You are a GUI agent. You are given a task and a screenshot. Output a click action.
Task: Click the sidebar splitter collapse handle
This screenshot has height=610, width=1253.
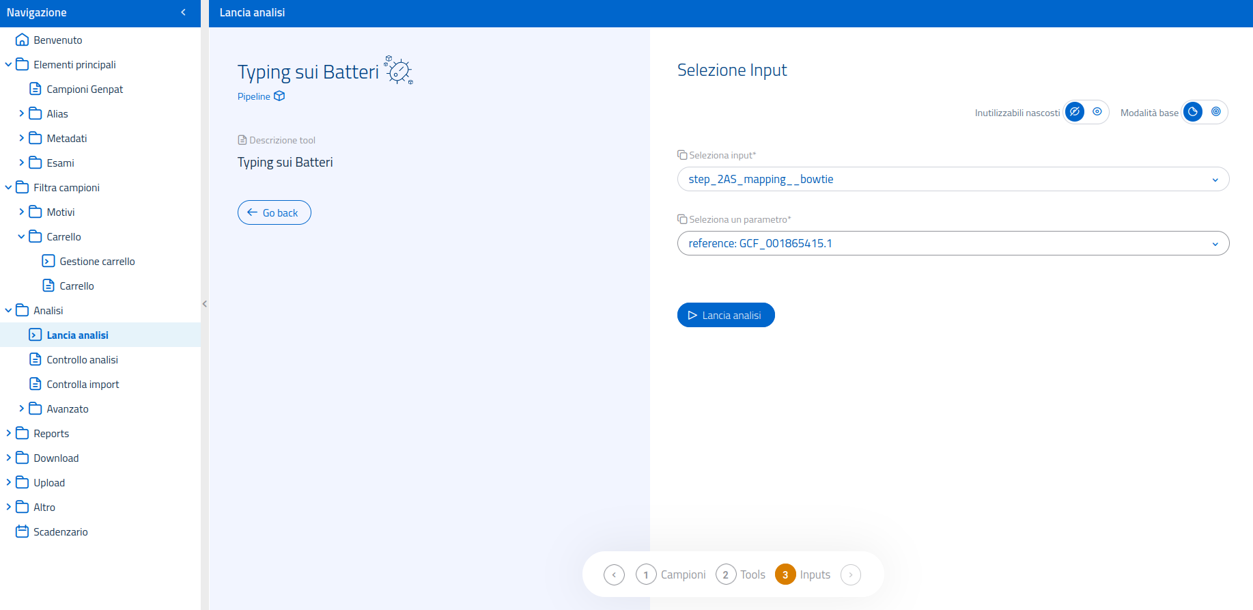click(205, 304)
